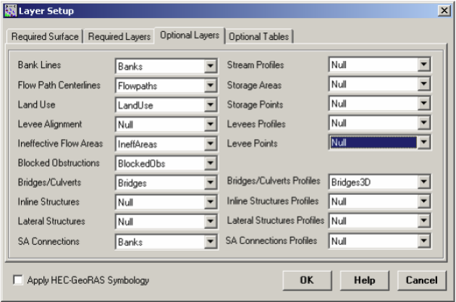Viewport: 456px width, 302px height.
Task: Switch to the Required Surface tab
Action: pos(44,36)
